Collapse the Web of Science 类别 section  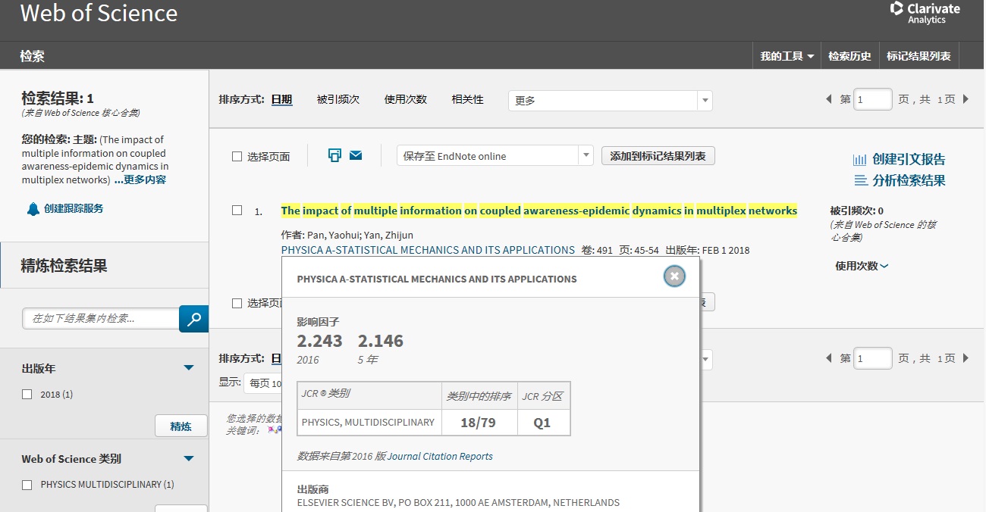click(x=189, y=459)
